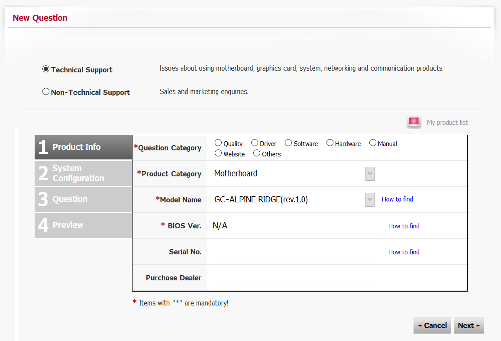501x341 pixels.
Task: Click the Next button
Action: point(469,325)
